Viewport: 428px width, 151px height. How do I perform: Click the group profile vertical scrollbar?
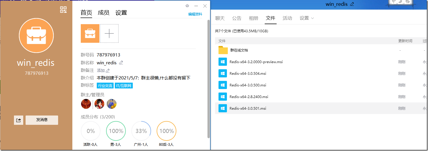tap(208, 79)
